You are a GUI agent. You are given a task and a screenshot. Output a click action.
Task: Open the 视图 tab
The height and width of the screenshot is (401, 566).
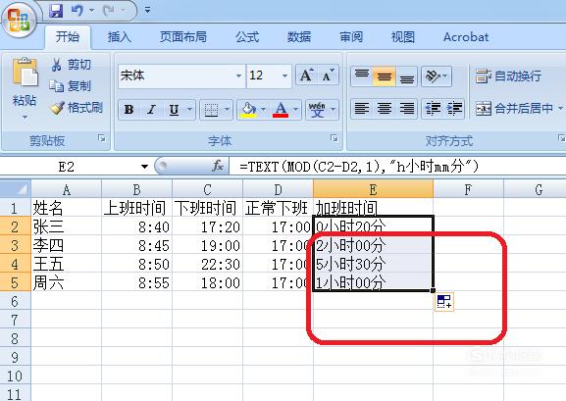[x=403, y=37]
